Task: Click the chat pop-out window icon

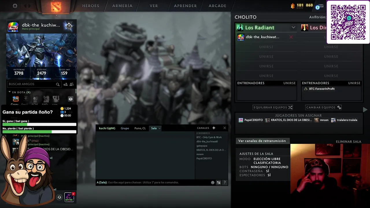Action: (219, 183)
